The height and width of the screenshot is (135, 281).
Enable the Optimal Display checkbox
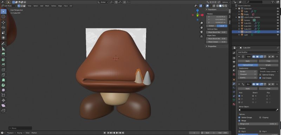(x=260, y=75)
